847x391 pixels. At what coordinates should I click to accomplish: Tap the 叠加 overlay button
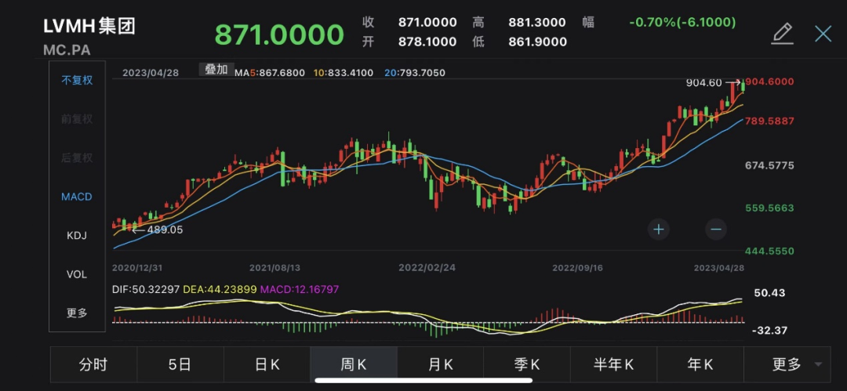216,70
